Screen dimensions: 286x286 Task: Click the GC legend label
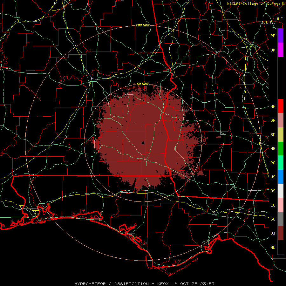[273, 219]
